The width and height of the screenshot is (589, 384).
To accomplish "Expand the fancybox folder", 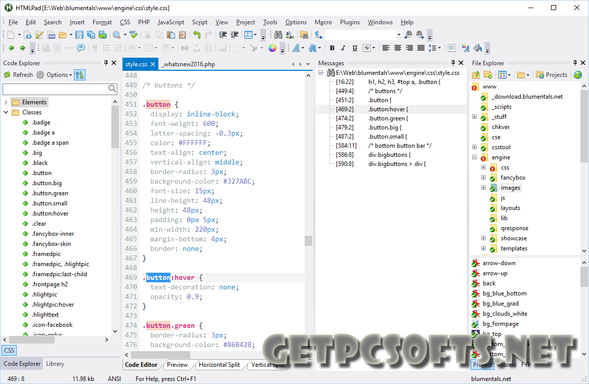I will coord(483,178).
